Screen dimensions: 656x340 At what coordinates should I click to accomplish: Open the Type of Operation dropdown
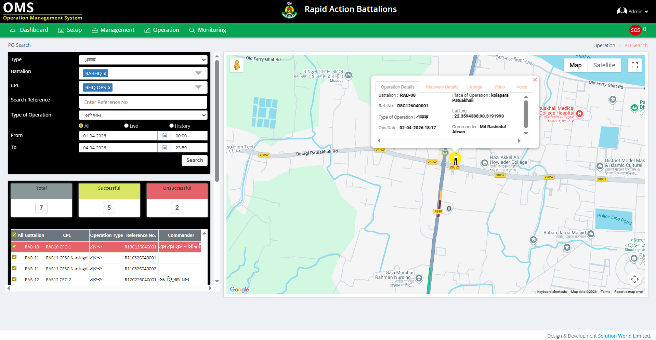(143, 115)
